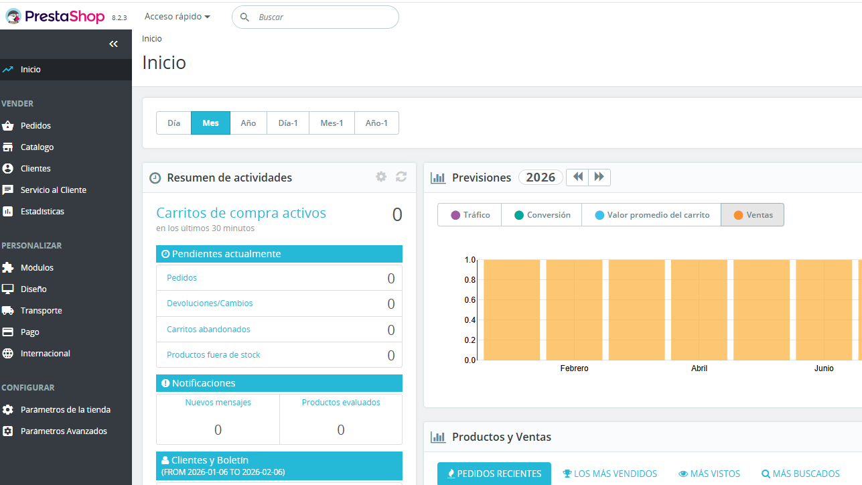Open Módulos puzzle icon in sidebar
Viewport: 862px width, 485px height.
pyautogui.click(x=8, y=268)
